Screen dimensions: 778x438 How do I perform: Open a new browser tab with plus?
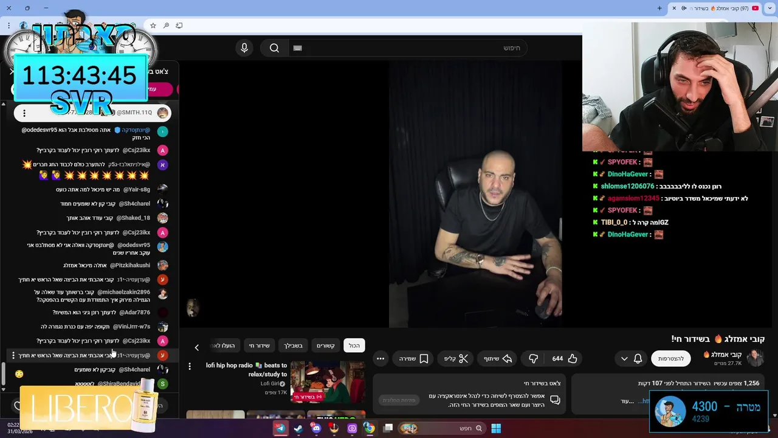pyautogui.click(x=659, y=8)
